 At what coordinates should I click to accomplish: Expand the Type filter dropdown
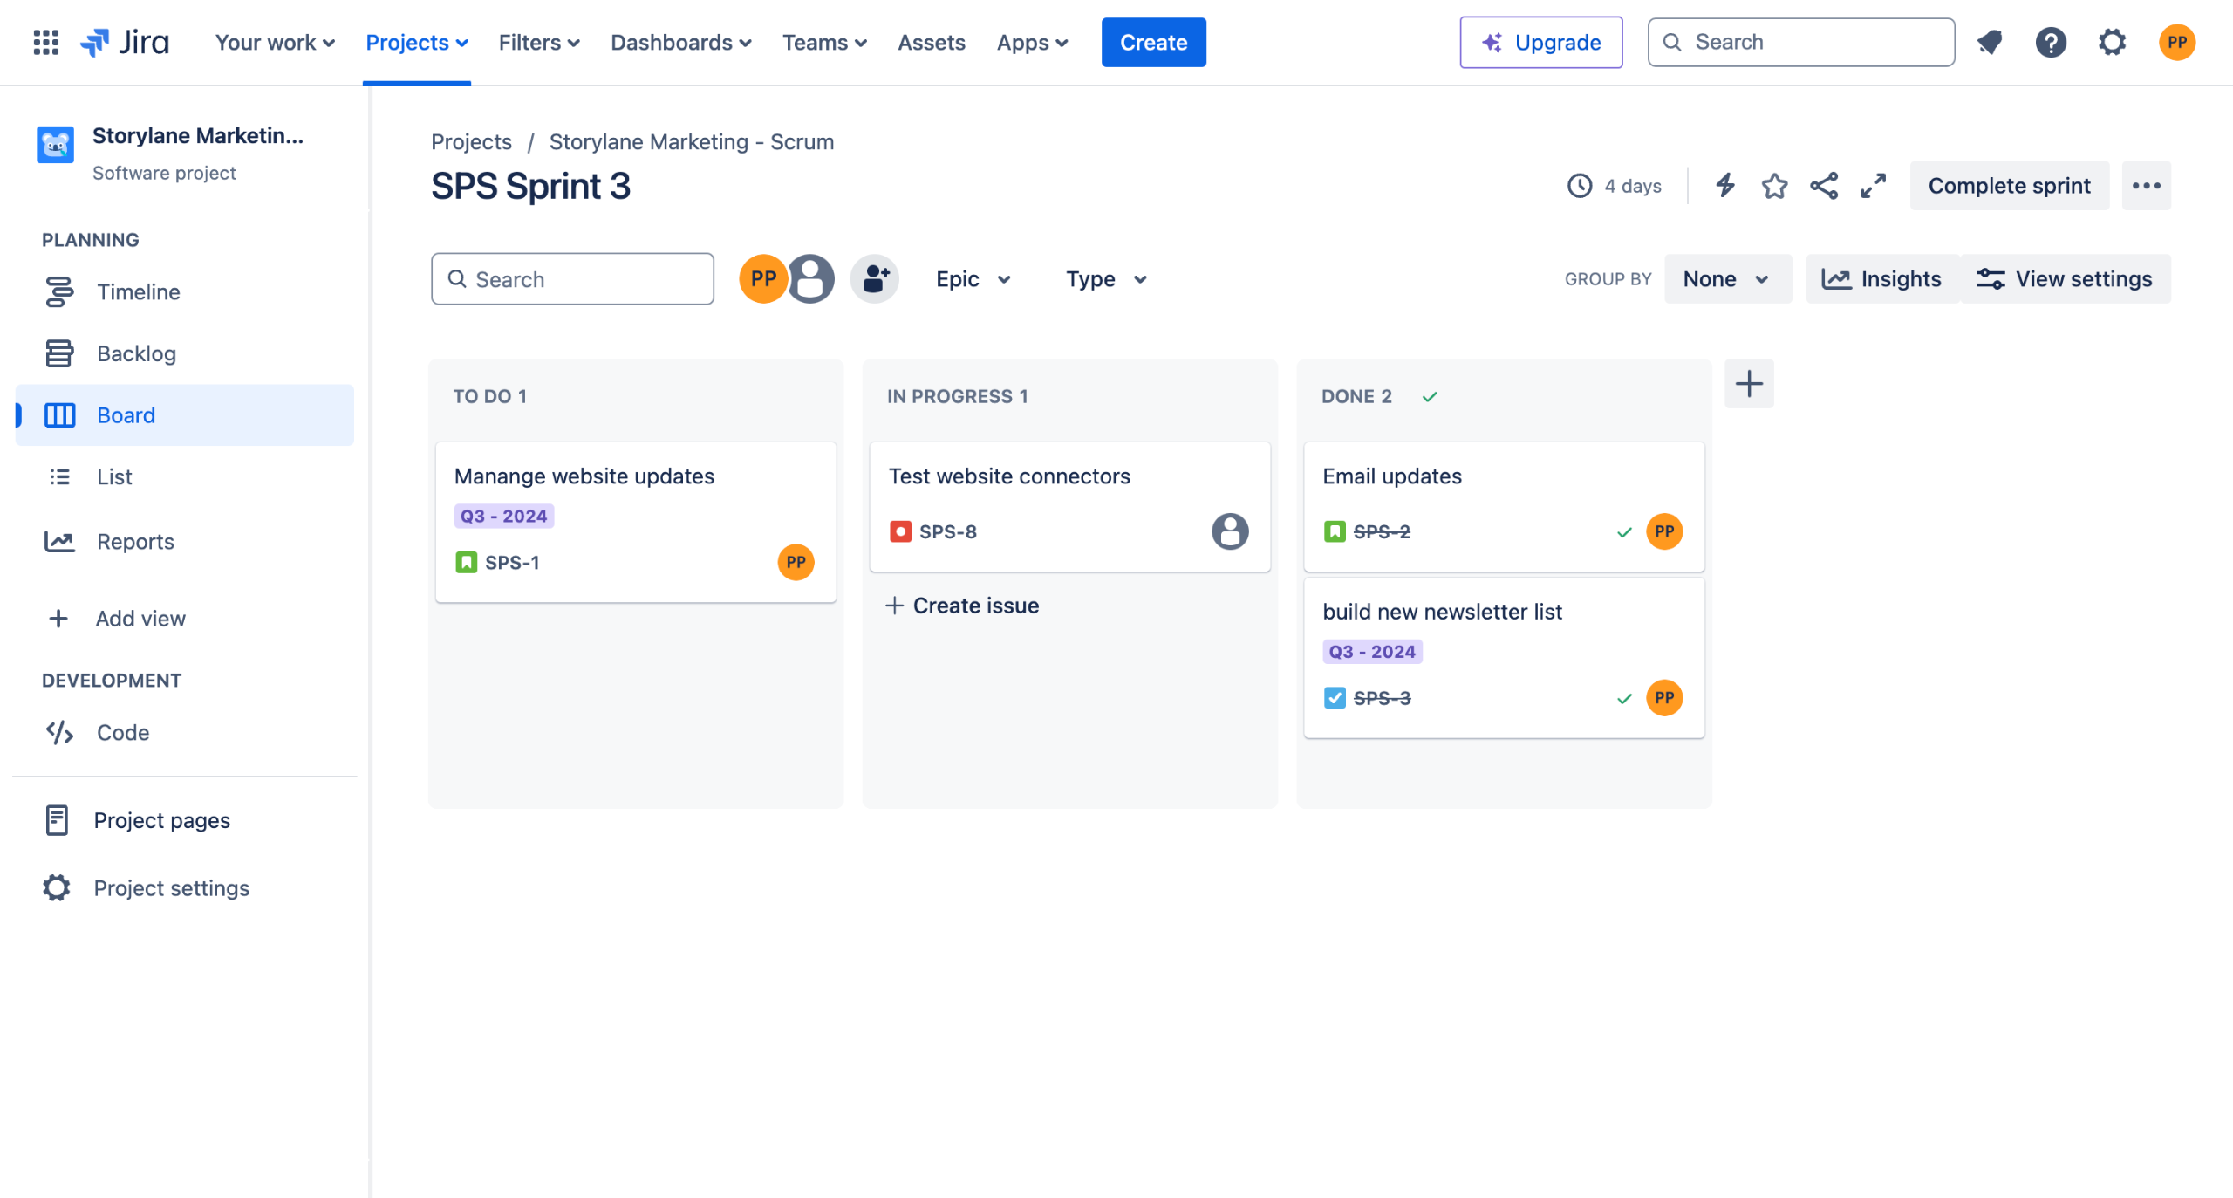[x=1105, y=279]
